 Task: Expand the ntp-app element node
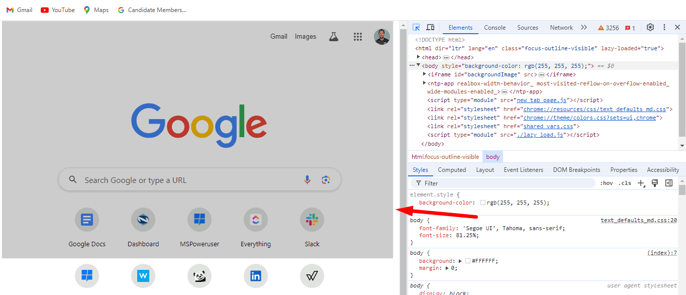pos(424,83)
